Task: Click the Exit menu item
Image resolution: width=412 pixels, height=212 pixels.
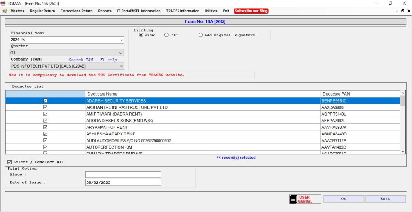Action: (x=226, y=11)
